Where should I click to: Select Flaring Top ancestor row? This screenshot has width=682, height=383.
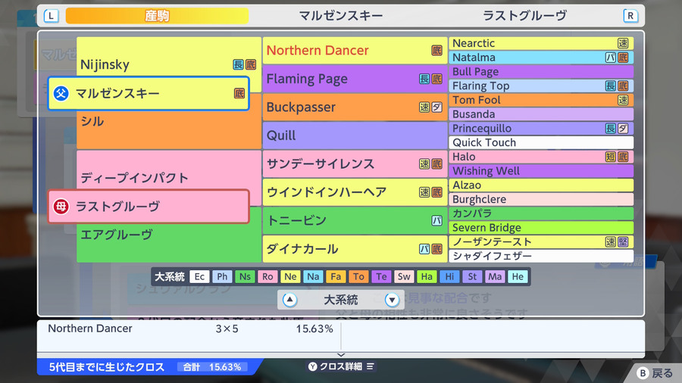tap(541, 86)
